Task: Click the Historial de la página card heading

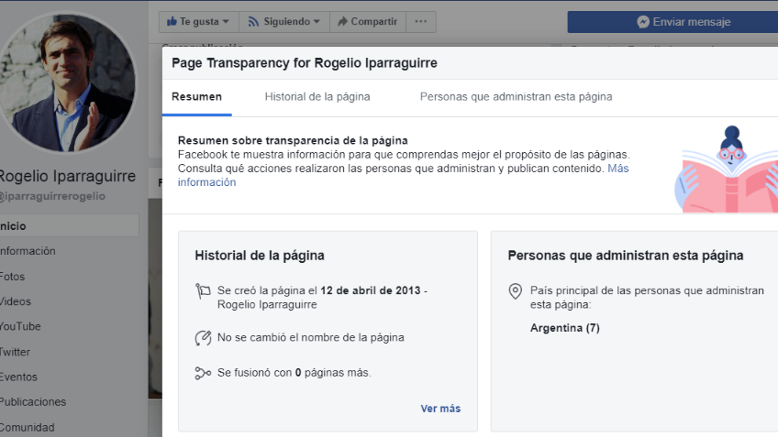Action: point(260,256)
